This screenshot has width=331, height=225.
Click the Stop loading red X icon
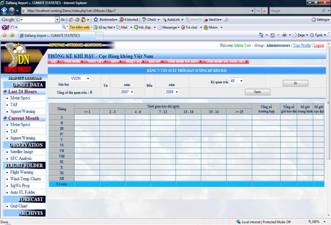click(x=264, y=11)
